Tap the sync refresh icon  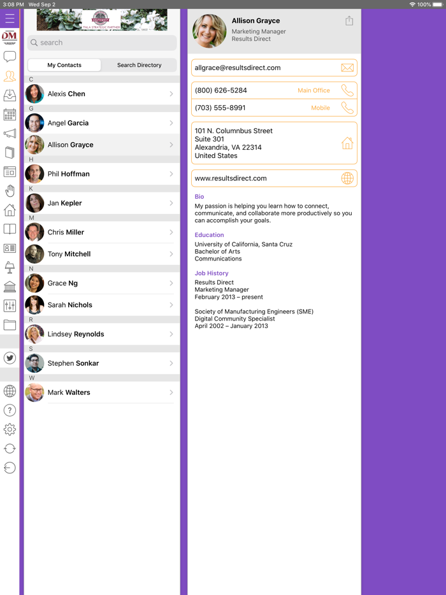click(x=10, y=448)
